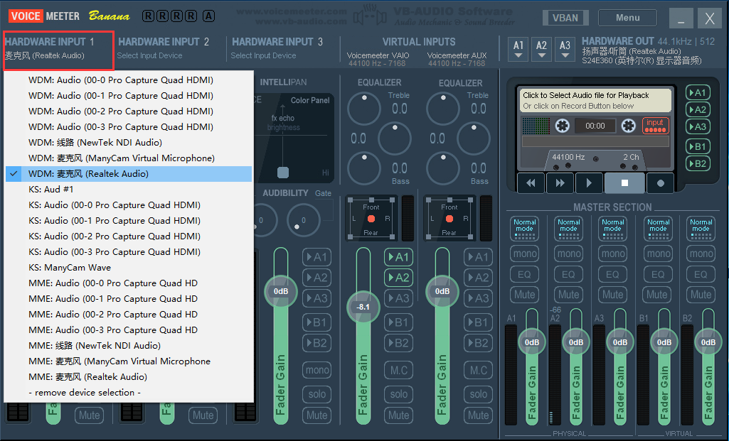Select KS: Audio (00-2 Pro Capture Quad HDMI)
The image size is (729, 441).
[x=129, y=236]
